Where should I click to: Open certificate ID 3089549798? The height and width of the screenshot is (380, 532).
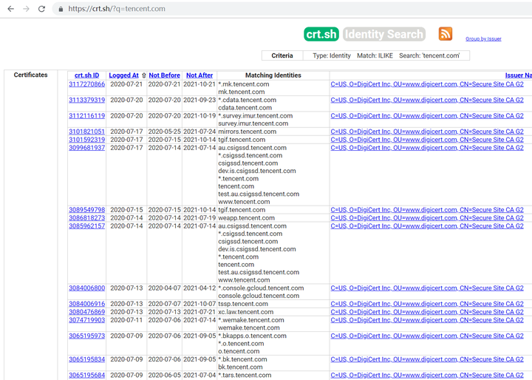[87, 210]
